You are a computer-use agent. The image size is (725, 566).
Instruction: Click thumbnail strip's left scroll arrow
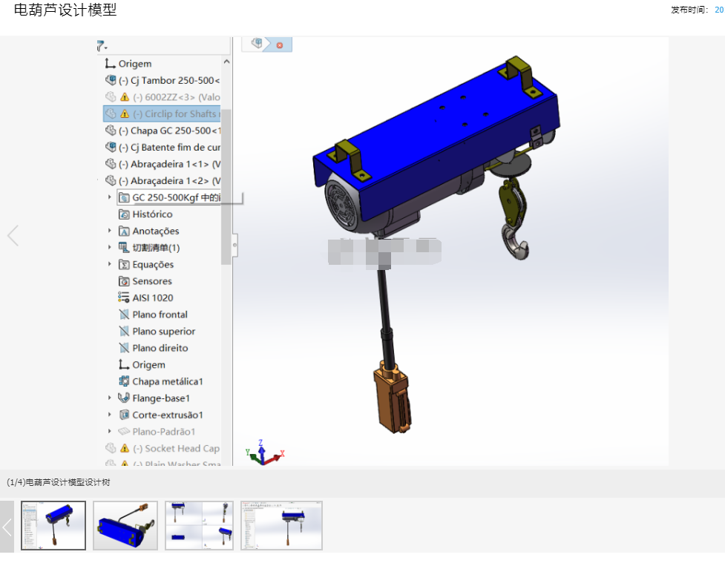7,527
